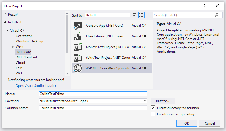Open the search options dropdown arrow
226x131 pixels.
click(x=221, y=15)
